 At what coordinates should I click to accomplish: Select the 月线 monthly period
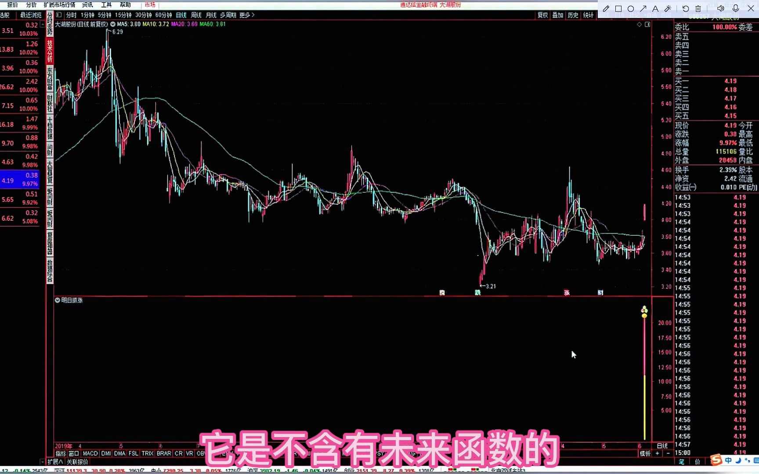click(x=211, y=15)
